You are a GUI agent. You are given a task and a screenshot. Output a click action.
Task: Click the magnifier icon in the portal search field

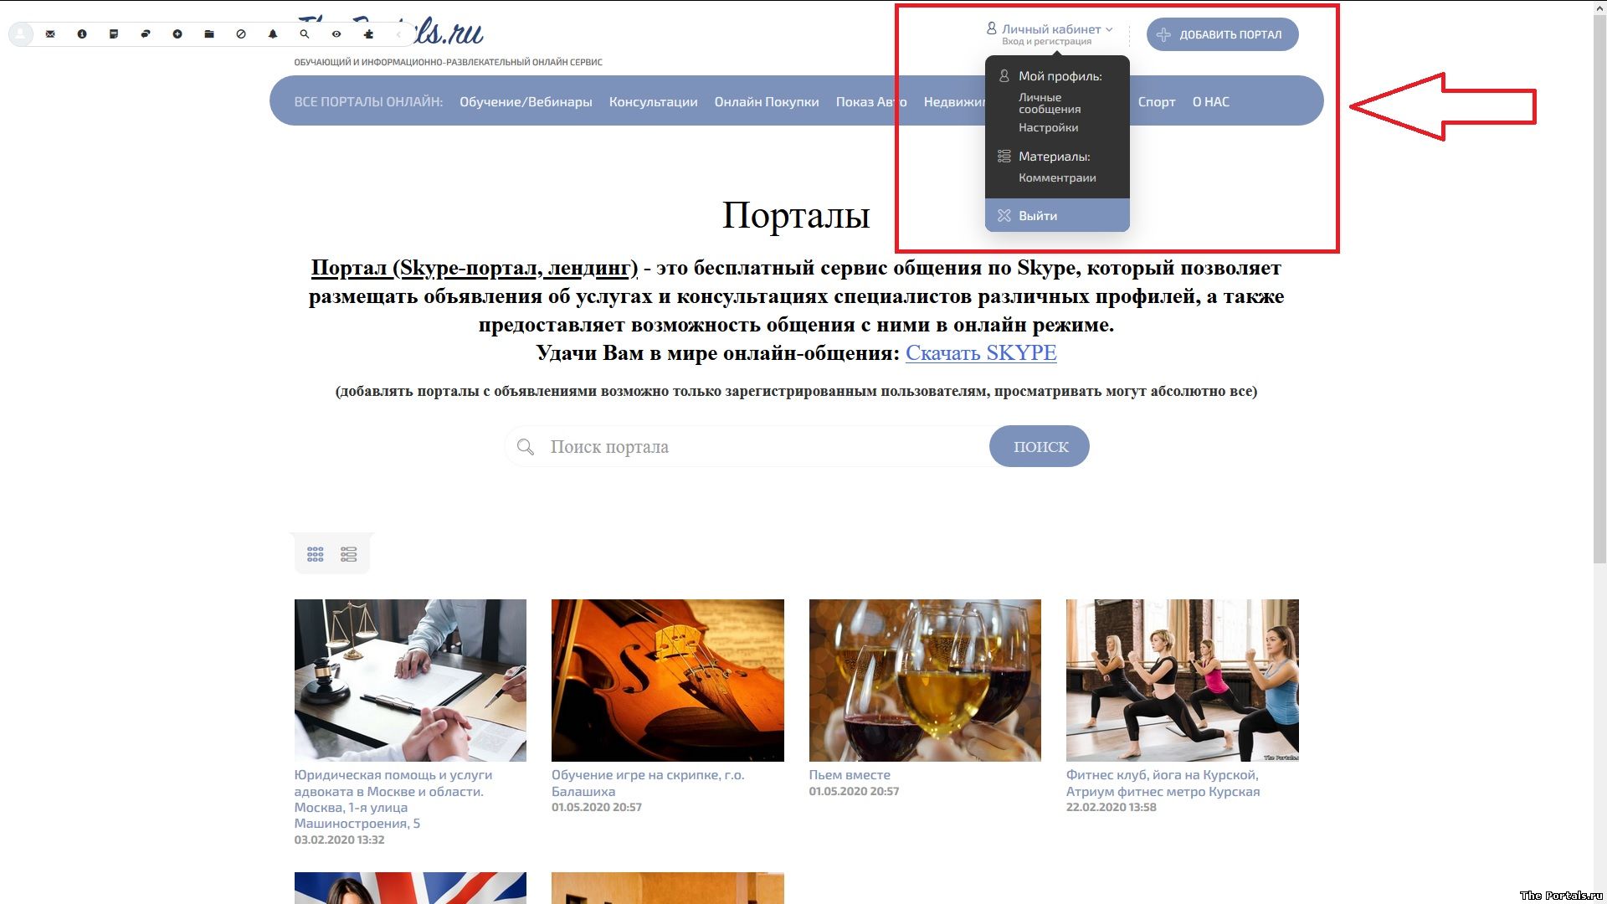pyautogui.click(x=526, y=447)
